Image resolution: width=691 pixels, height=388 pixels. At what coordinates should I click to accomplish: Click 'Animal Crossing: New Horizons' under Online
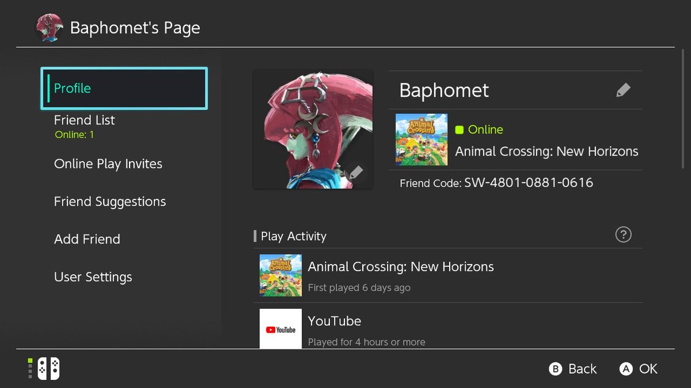pyautogui.click(x=546, y=152)
